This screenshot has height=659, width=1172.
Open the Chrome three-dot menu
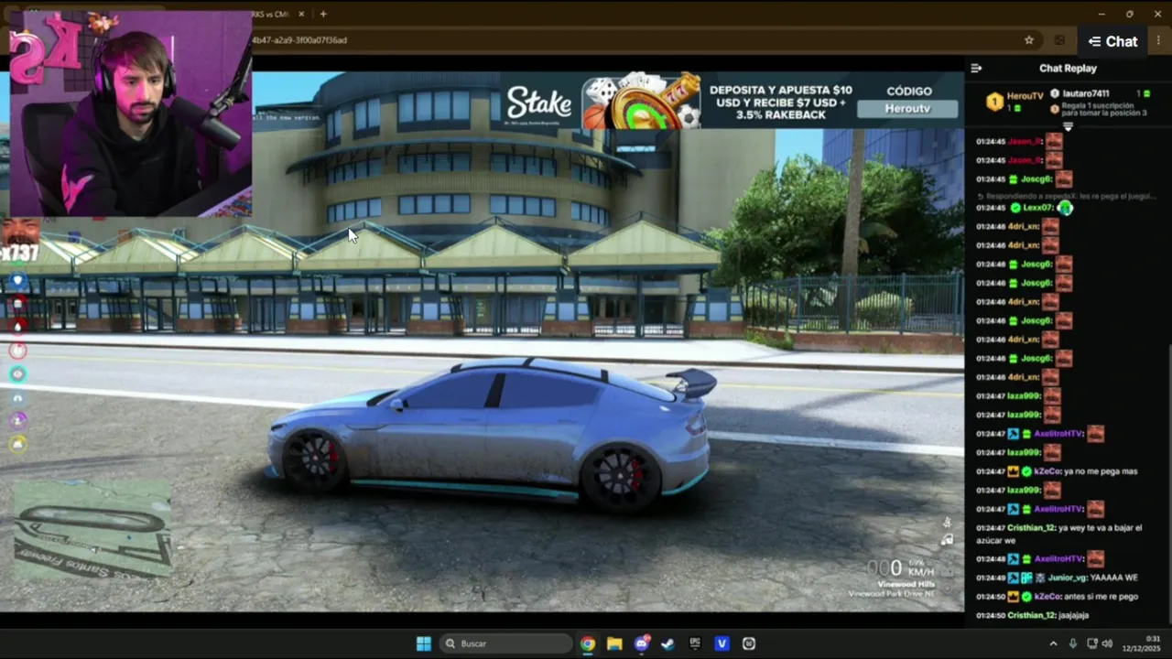pos(1158,40)
